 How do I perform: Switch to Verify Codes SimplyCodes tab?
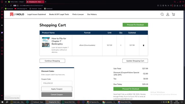(16, 2)
